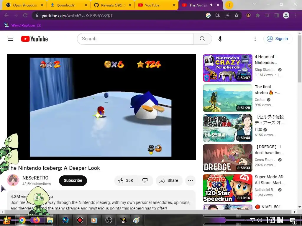The height and width of the screenshot is (226, 302).
Task: Click the URL address bar
Action: (x=119, y=16)
